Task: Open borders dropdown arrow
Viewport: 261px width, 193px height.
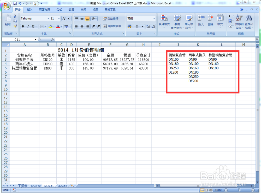Action: tap(45, 26)
